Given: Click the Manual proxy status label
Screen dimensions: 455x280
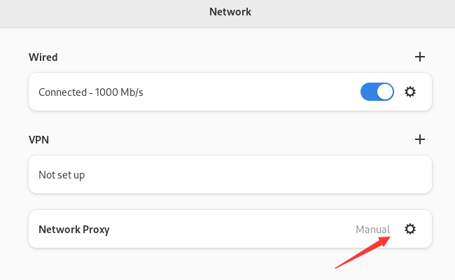Looking at the screenshot, I should [372, 230].
